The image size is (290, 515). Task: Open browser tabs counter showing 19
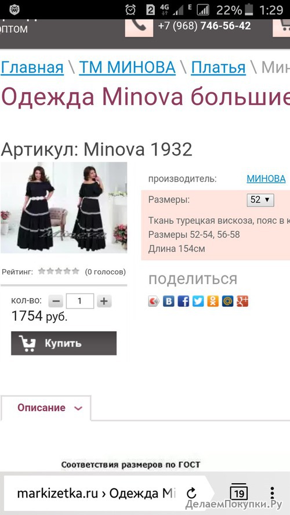coord(239,492)
